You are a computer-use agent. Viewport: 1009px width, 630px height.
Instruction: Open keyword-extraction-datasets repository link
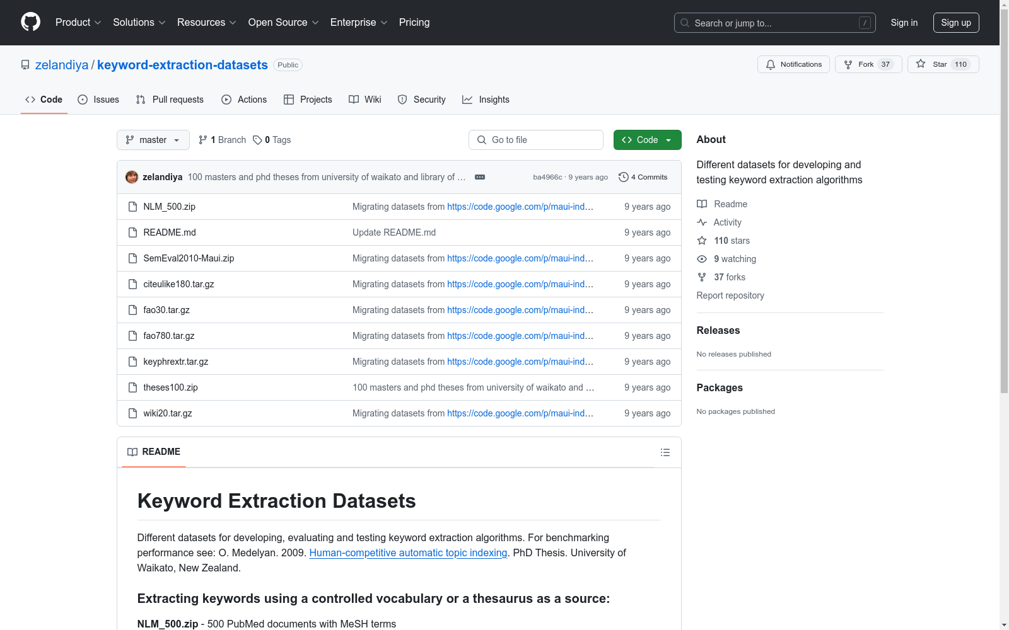[182, 65]
